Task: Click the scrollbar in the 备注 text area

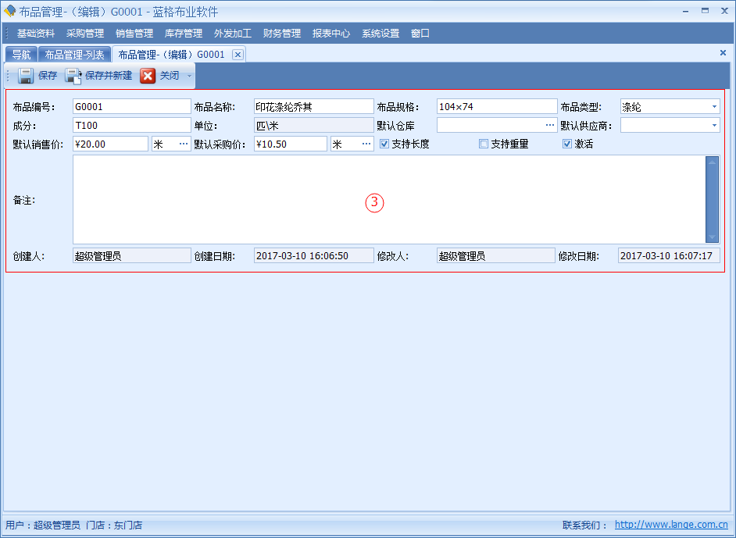Action: [712, 199]
